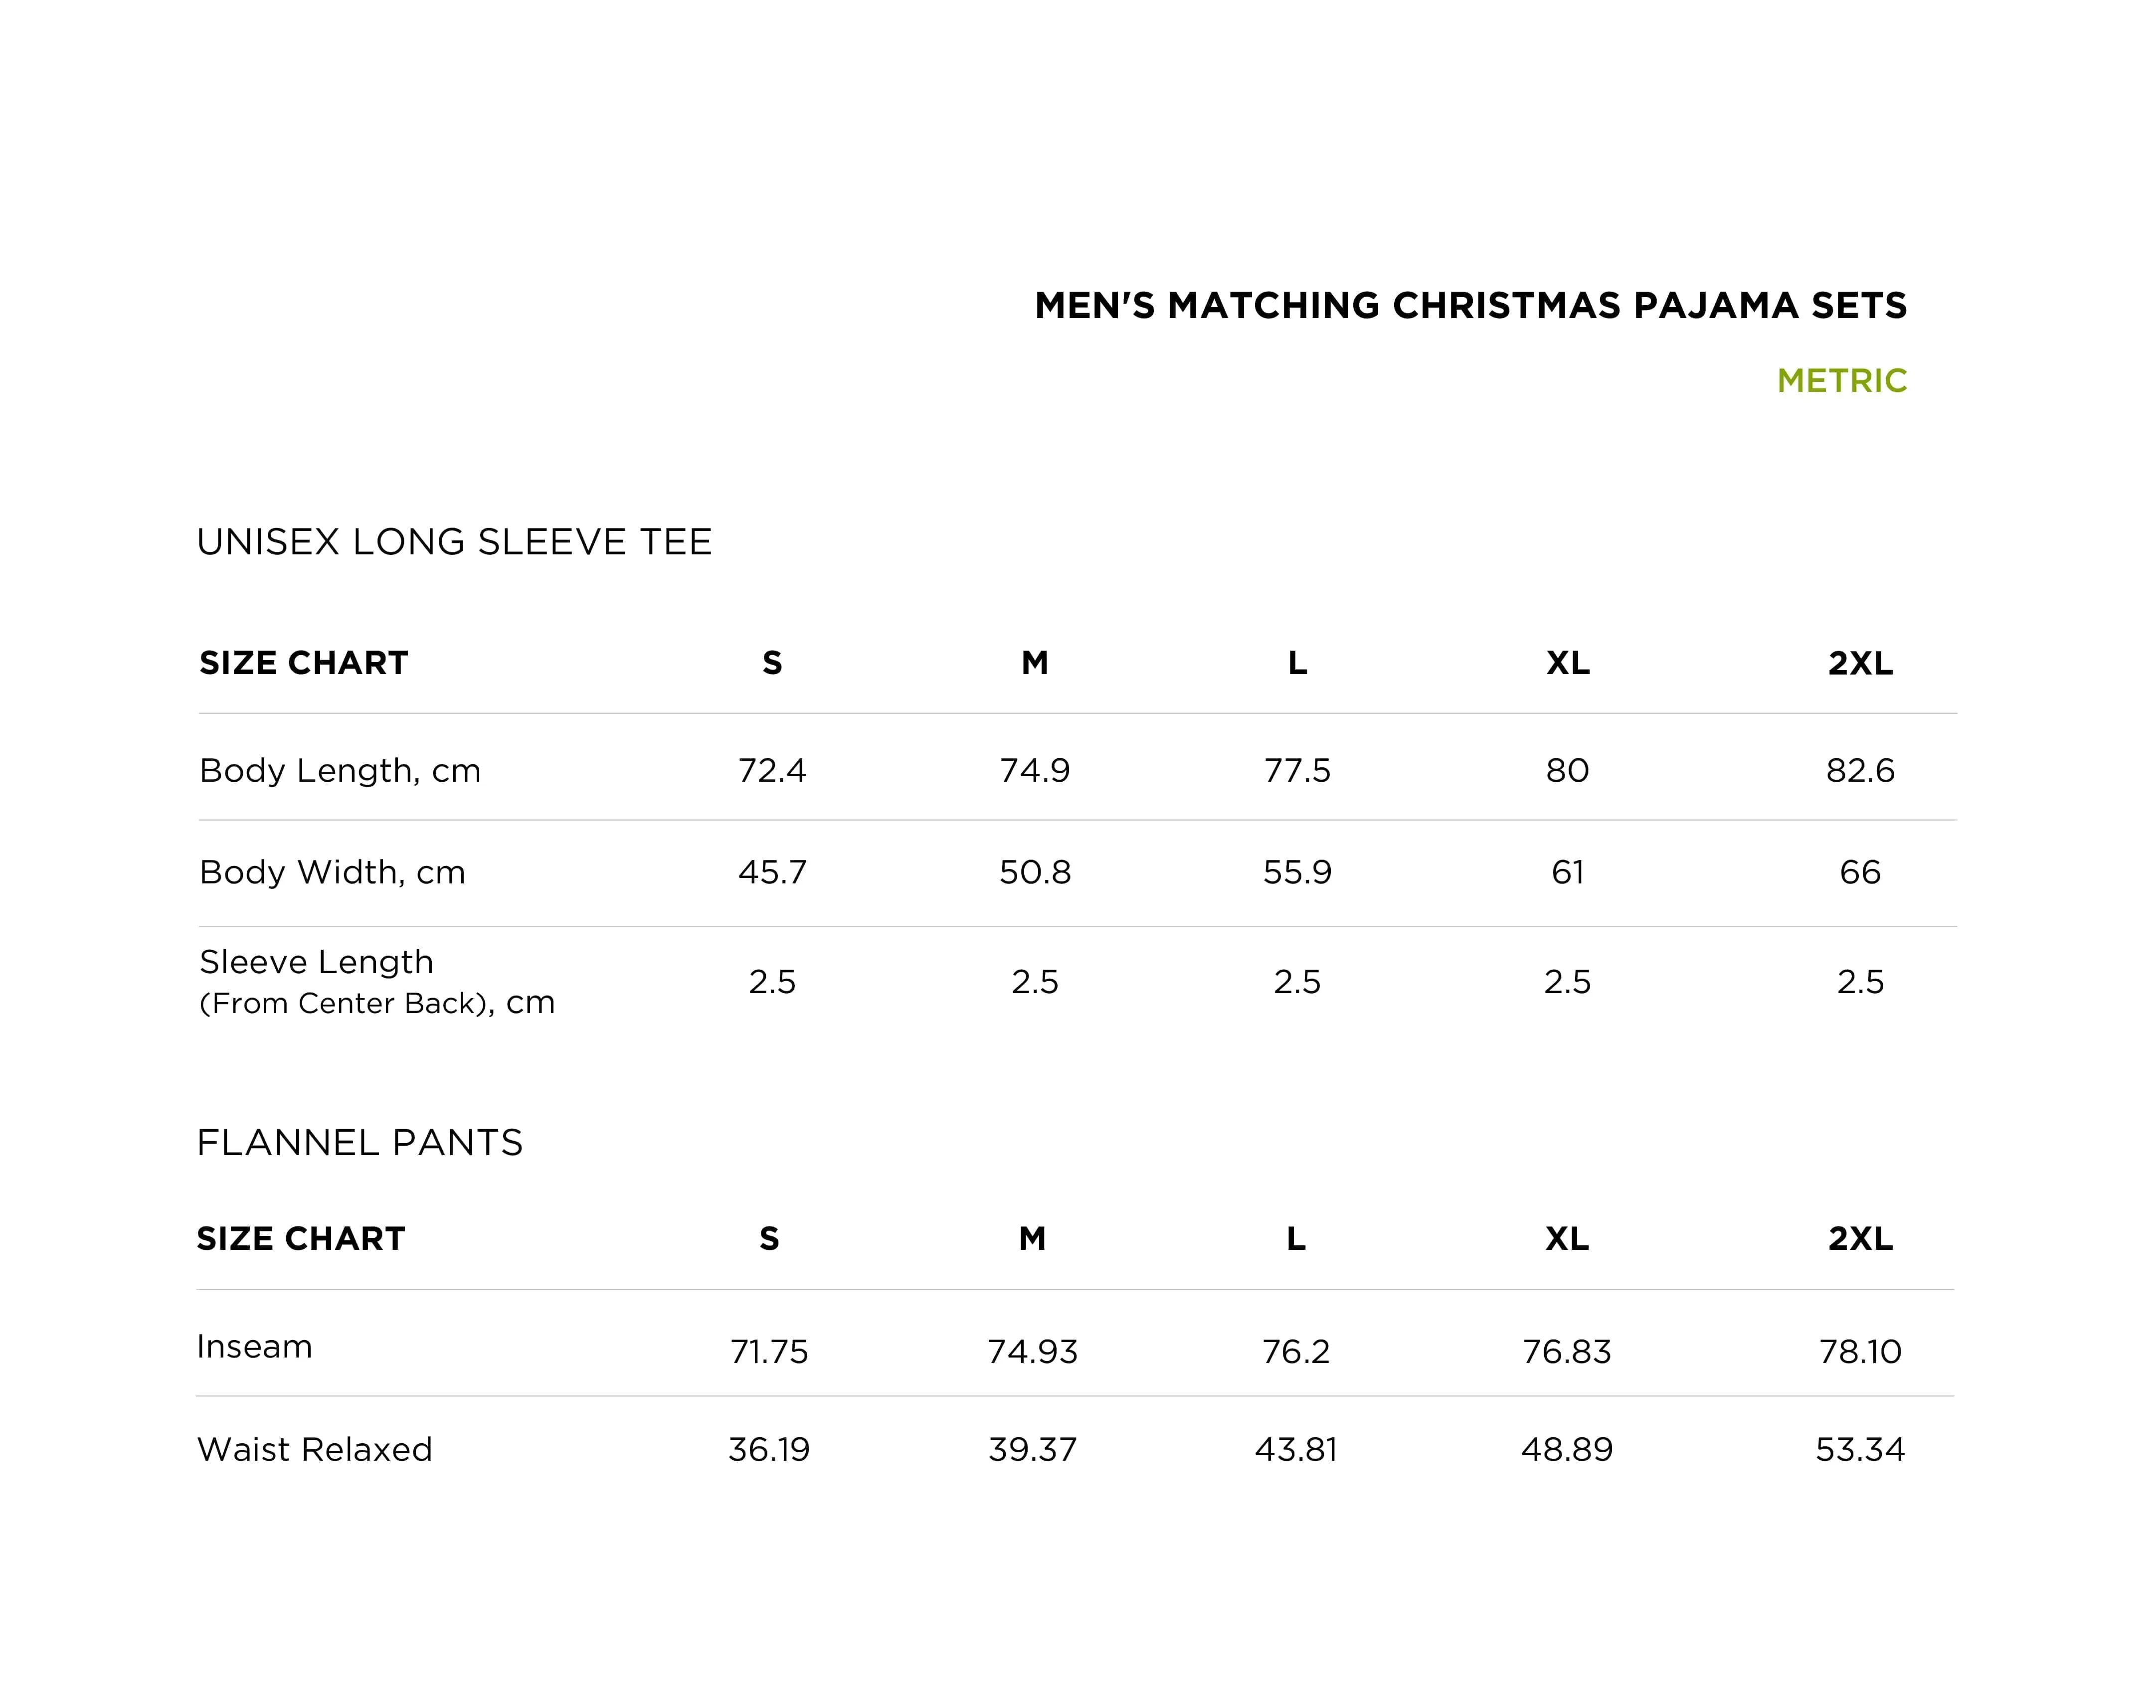Select the 72.4 body length value
Screen dimensions: 2156x1708
pos(772,770)
